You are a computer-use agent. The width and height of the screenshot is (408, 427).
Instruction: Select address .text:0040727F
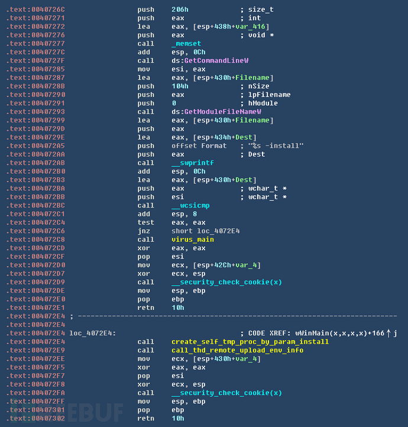pos(35,60)
